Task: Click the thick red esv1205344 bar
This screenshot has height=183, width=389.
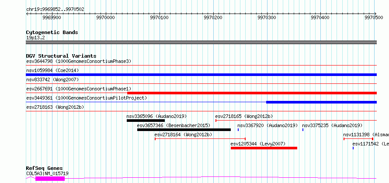Action: point(264,148)
